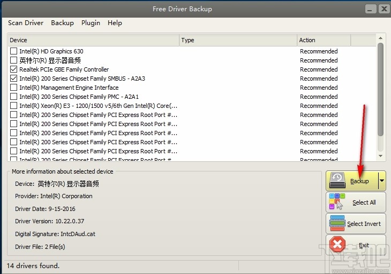This screenshot has height=274, width=391.
Task: Click Recommended in the HD Graphics 630 row
Action: (319, 51)
